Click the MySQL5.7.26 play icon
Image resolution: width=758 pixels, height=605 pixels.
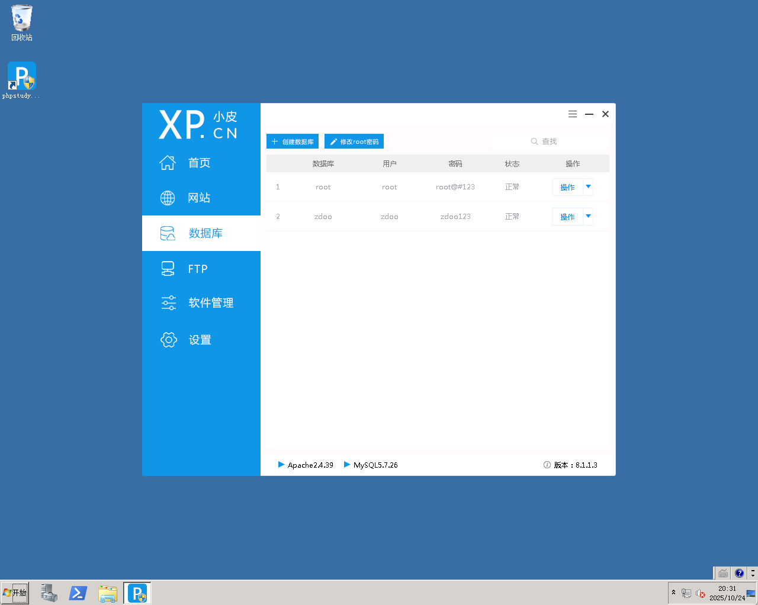(x=347, y=465)
